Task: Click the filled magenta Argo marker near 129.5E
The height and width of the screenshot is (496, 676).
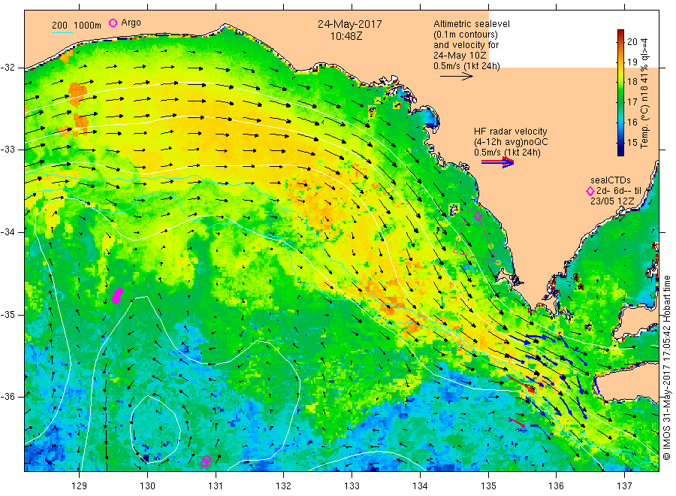Action: (x=117, y=296)
